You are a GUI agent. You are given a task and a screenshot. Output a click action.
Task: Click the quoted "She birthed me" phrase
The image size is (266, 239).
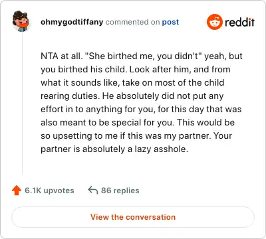coord(117,56)
